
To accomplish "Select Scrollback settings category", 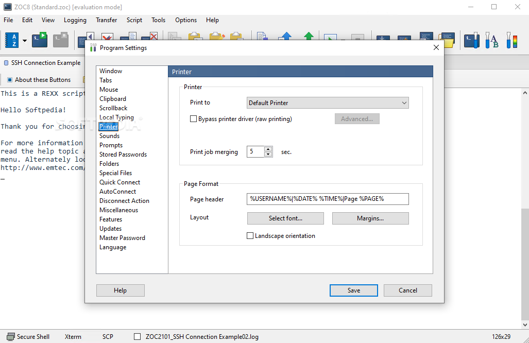I will click(113, 108).
